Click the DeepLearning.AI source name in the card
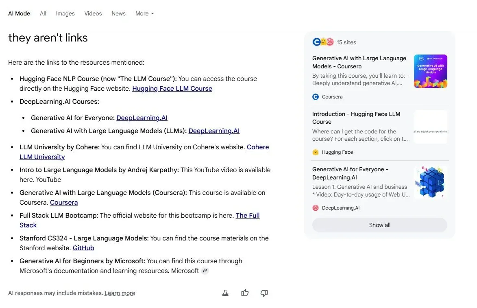 click(x=341, y=208)
